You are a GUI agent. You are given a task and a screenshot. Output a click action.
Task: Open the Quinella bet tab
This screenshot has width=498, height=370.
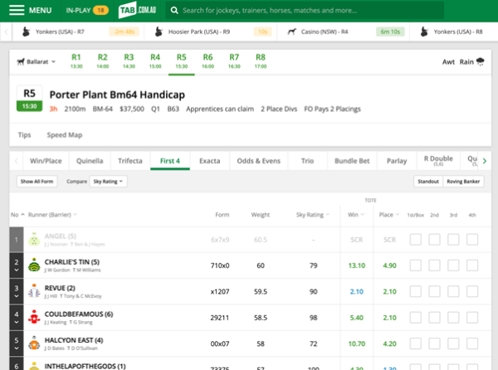pyautogui.click(x=90, y=161)
